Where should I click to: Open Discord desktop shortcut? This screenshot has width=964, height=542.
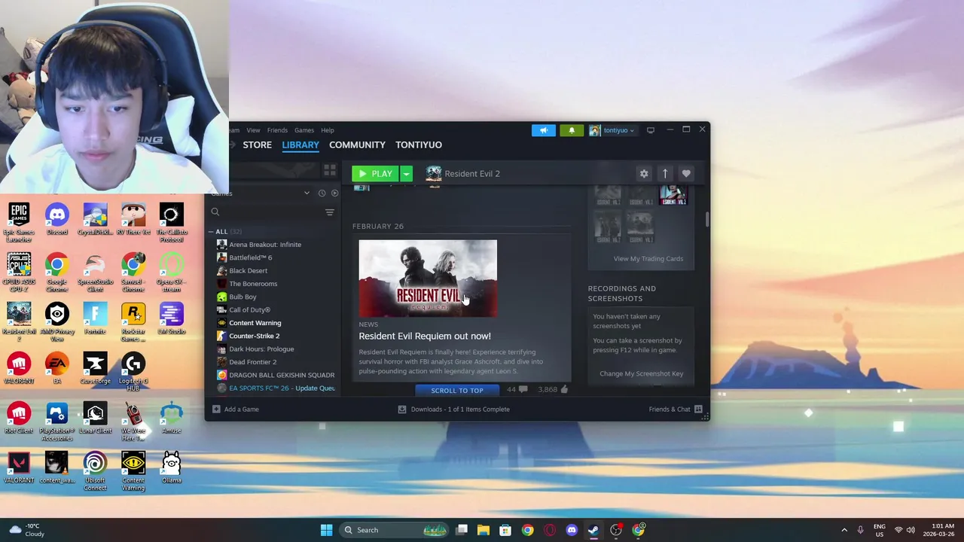coord(57,218)
